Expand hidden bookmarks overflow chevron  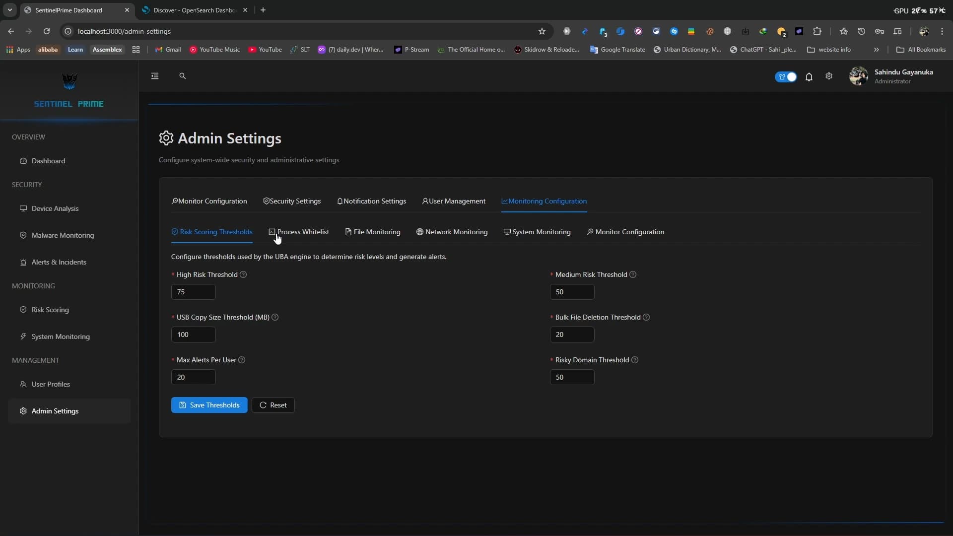tap(876, 50)
